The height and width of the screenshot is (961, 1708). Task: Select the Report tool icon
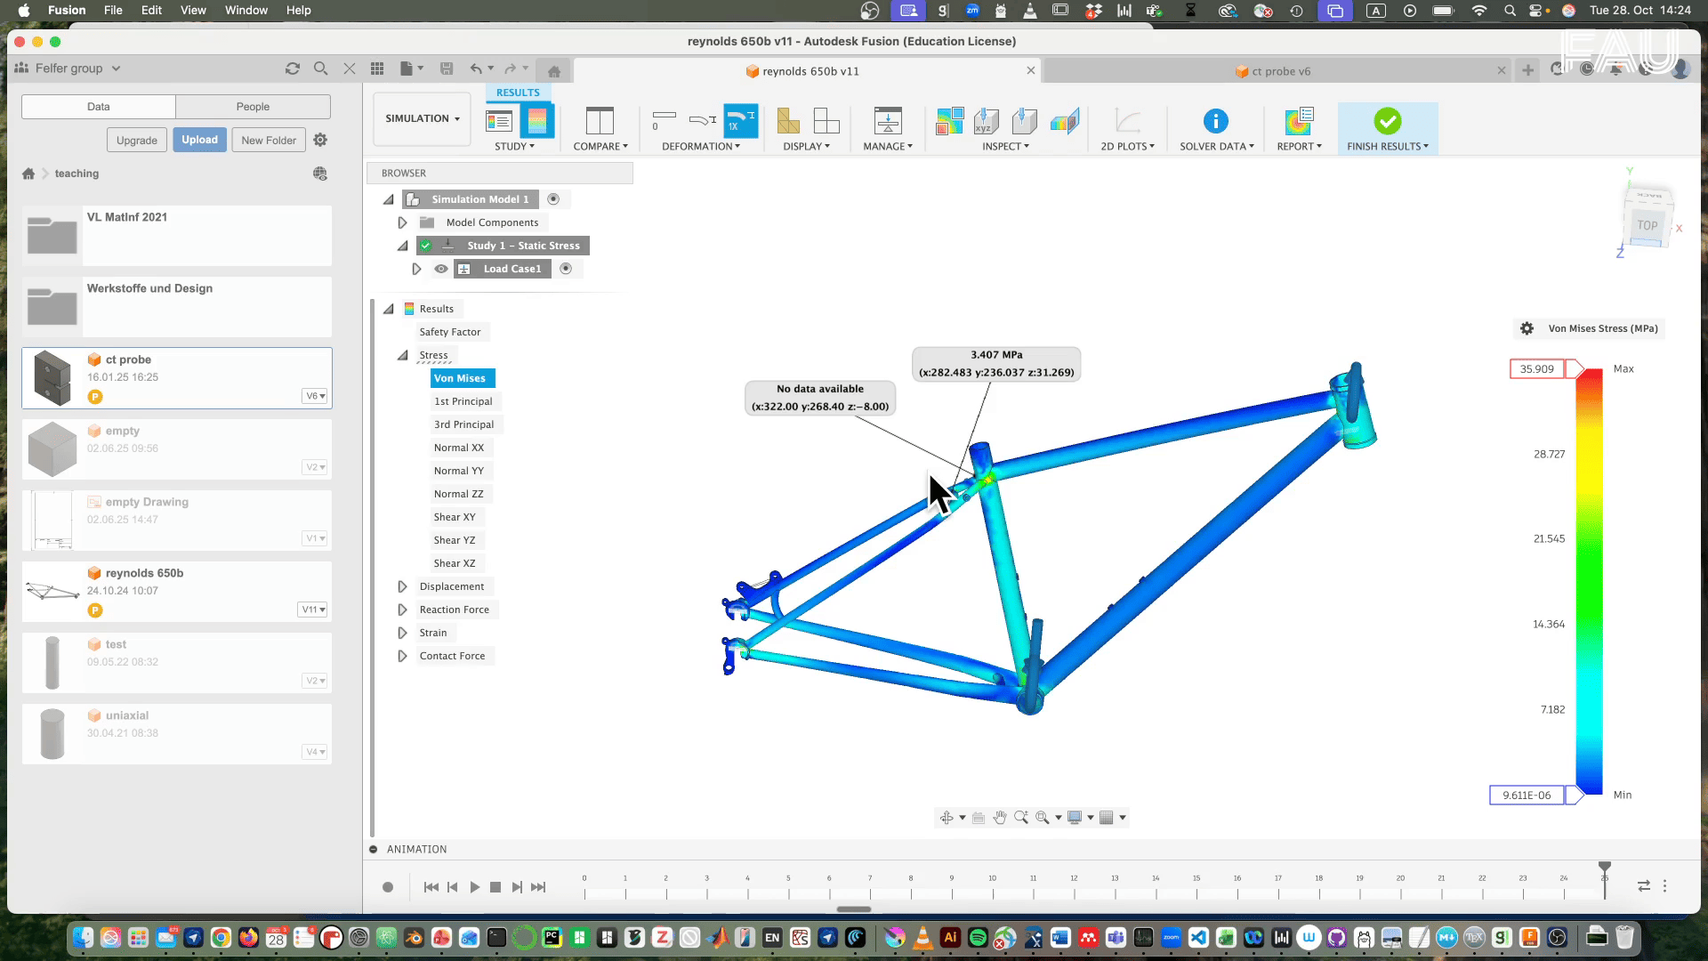pos(1298,122)
